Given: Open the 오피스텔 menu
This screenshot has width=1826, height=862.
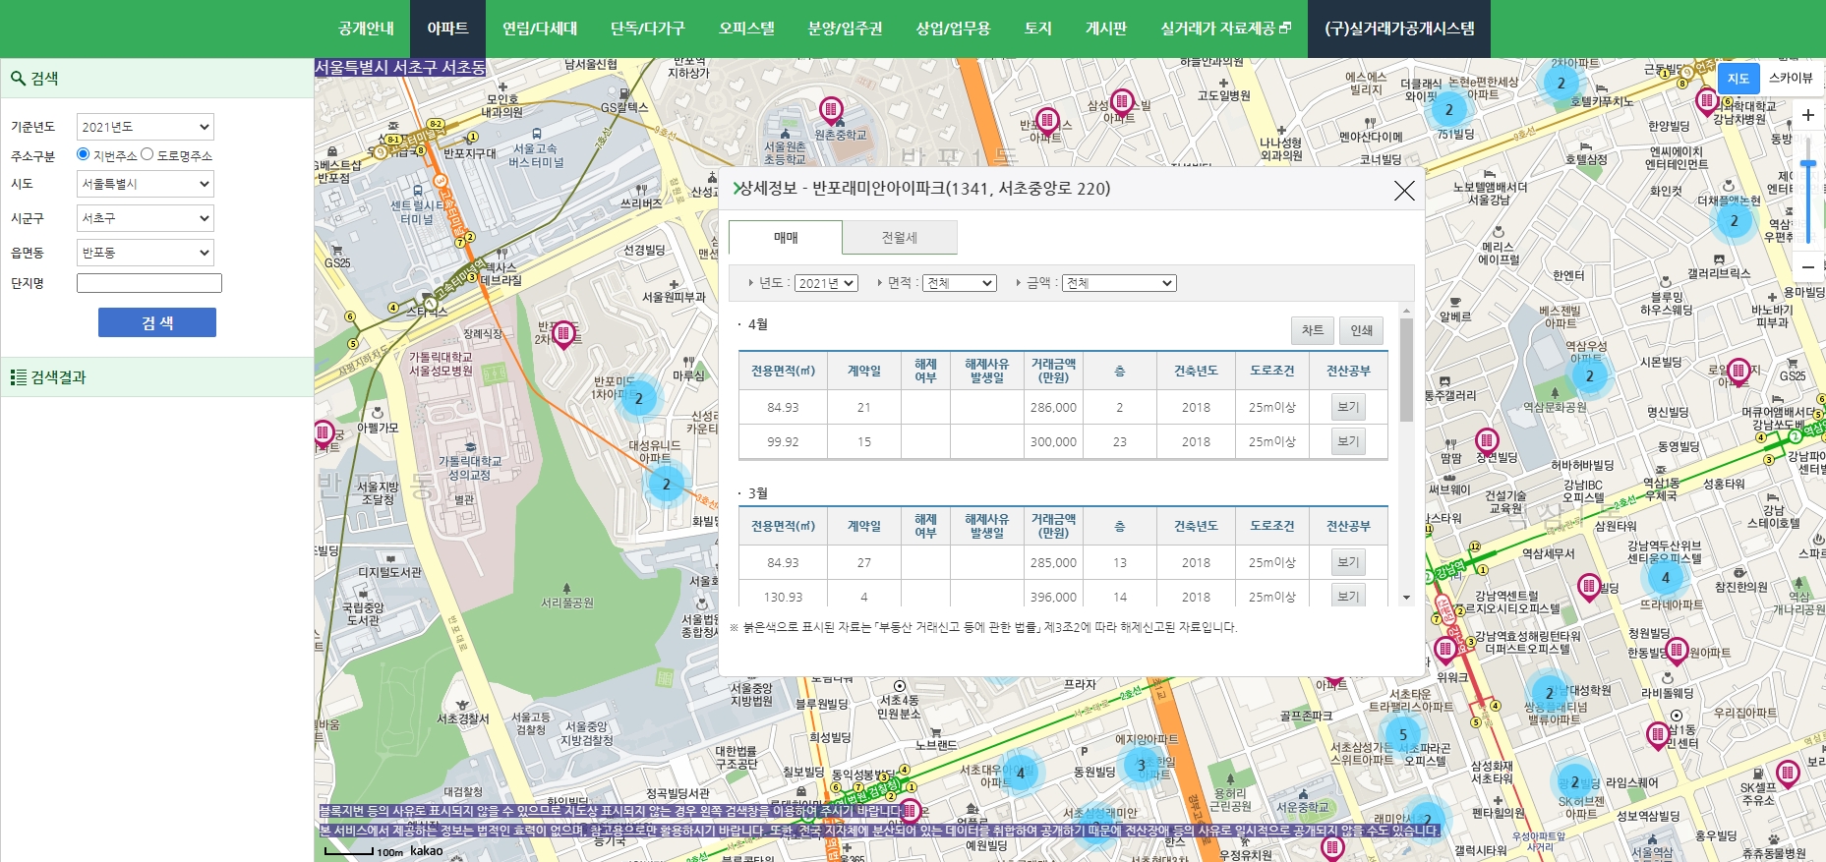Looking at the screenshot, I should 746,29.
